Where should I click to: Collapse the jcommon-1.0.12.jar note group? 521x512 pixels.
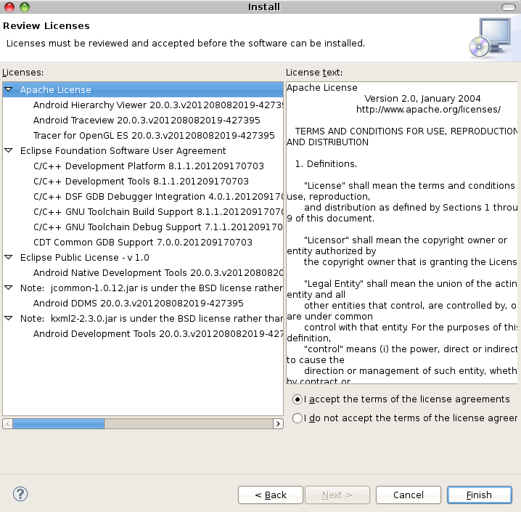pos(9,288)
